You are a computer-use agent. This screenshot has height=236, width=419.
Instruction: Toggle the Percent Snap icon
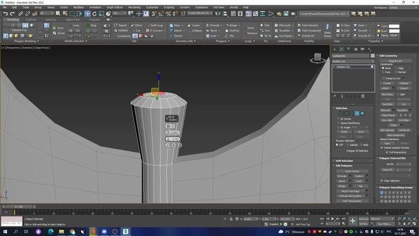[168, 14]
